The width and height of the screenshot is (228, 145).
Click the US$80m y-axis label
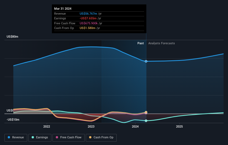pyautogui.click(x=12, y=37)
